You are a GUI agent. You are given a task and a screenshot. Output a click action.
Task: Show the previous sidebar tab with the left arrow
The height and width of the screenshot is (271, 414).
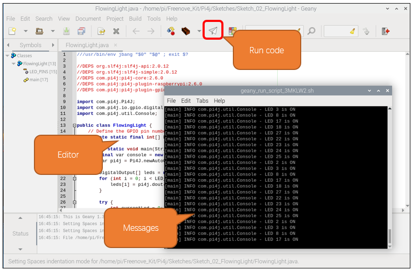[x=8, y=45]
